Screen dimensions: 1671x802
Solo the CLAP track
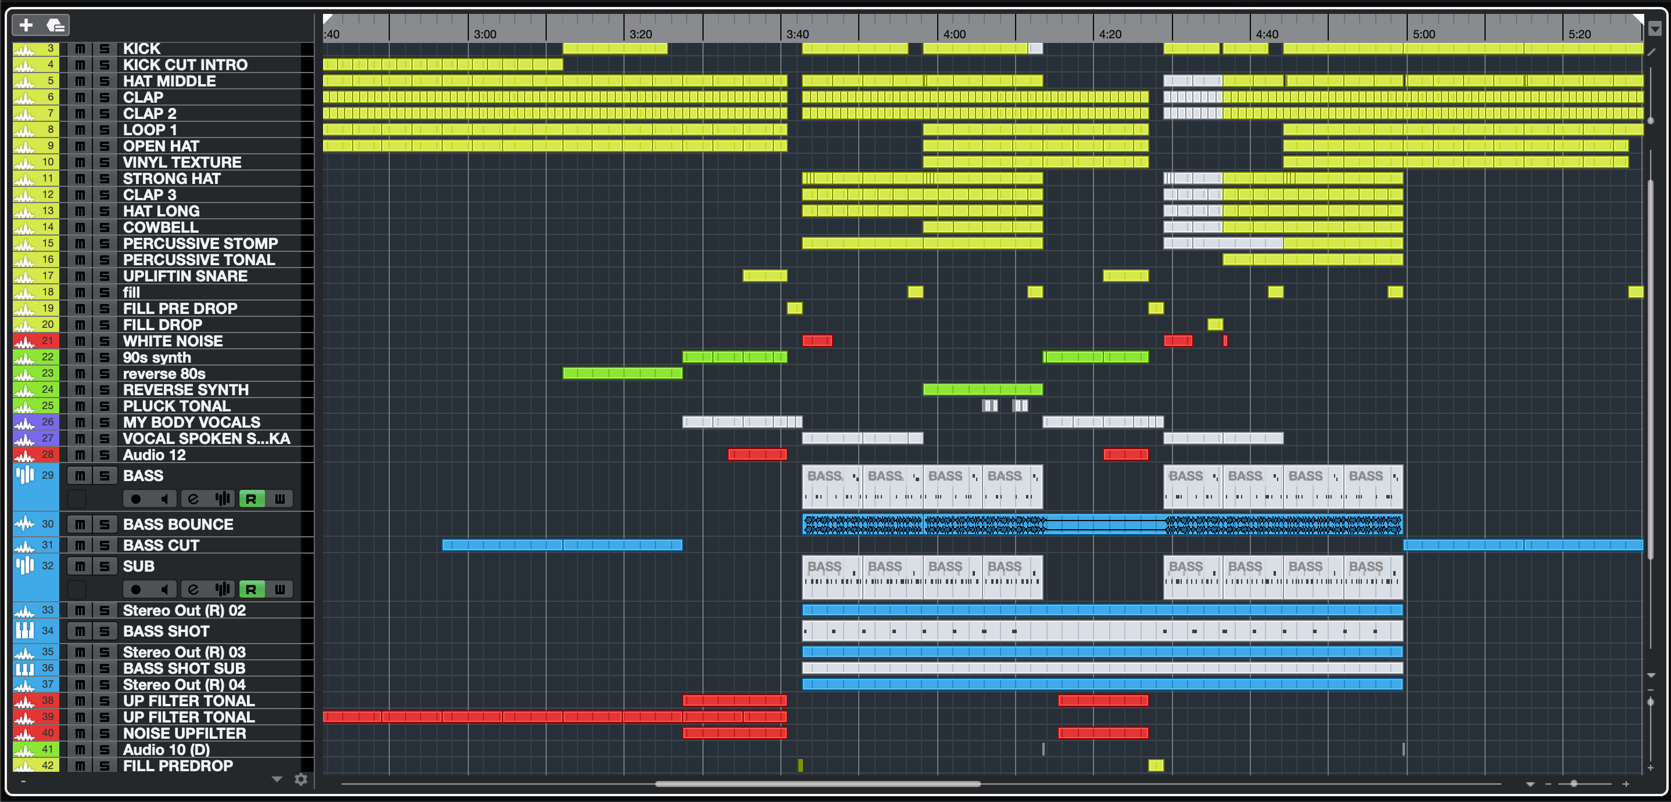[104, 97]
